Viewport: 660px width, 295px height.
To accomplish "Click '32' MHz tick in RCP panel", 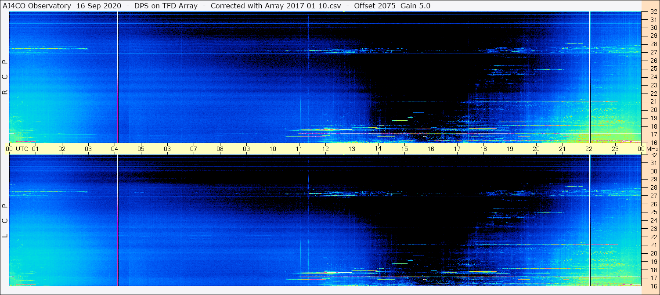I will click(x=653, y=12).
